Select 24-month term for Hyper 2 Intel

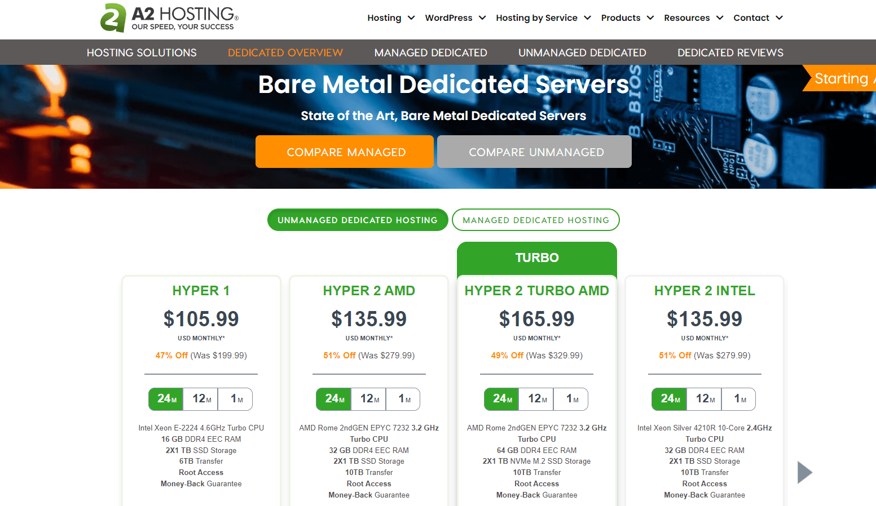click(x=670, y=399)
